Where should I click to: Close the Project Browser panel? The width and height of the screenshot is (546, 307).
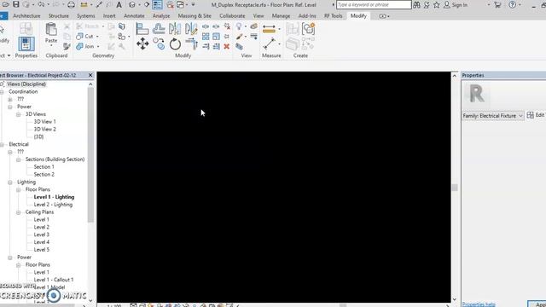pyautogui.click(x=90, y=75)
